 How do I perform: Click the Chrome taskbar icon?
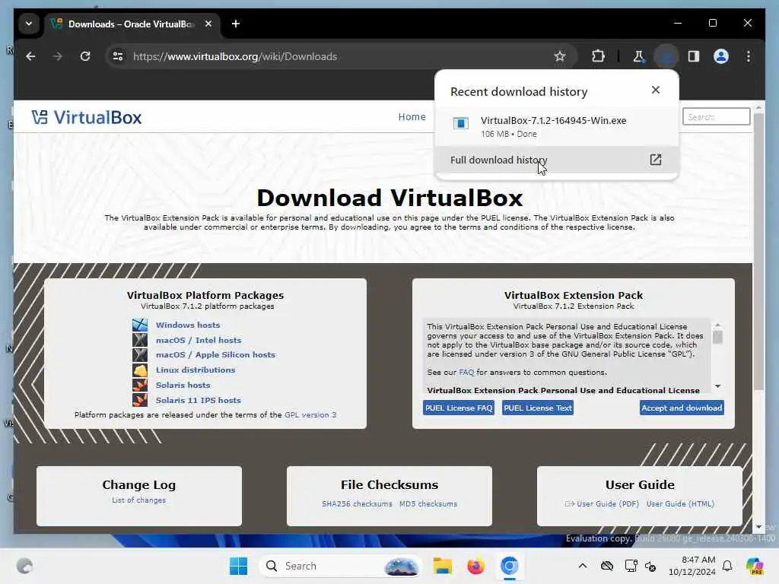[509, 566]
